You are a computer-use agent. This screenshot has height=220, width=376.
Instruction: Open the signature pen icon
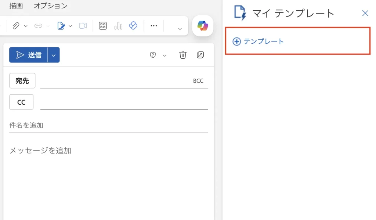point(61,26)
